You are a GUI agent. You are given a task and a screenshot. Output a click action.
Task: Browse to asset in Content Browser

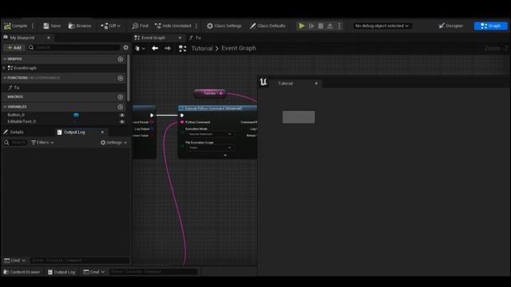coord(80,26)
